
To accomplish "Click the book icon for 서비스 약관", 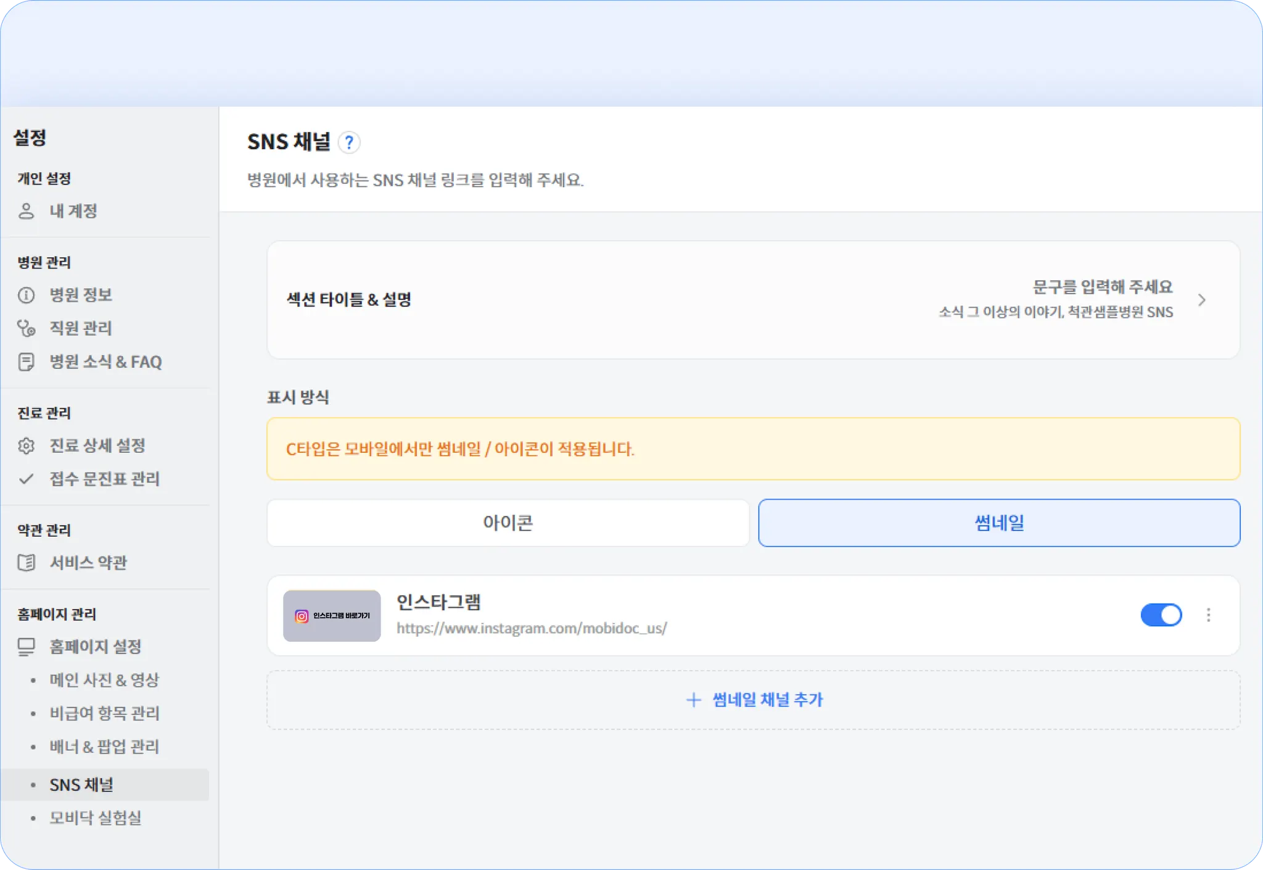I will [26, 563].
